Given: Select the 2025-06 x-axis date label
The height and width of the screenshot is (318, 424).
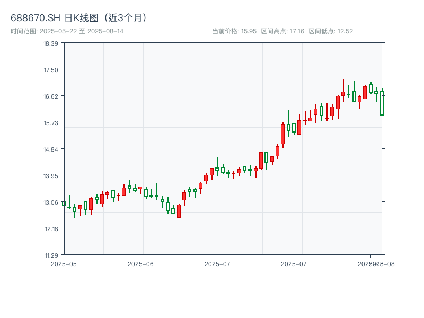Looking at the screenshot, I should coord(140,263).
